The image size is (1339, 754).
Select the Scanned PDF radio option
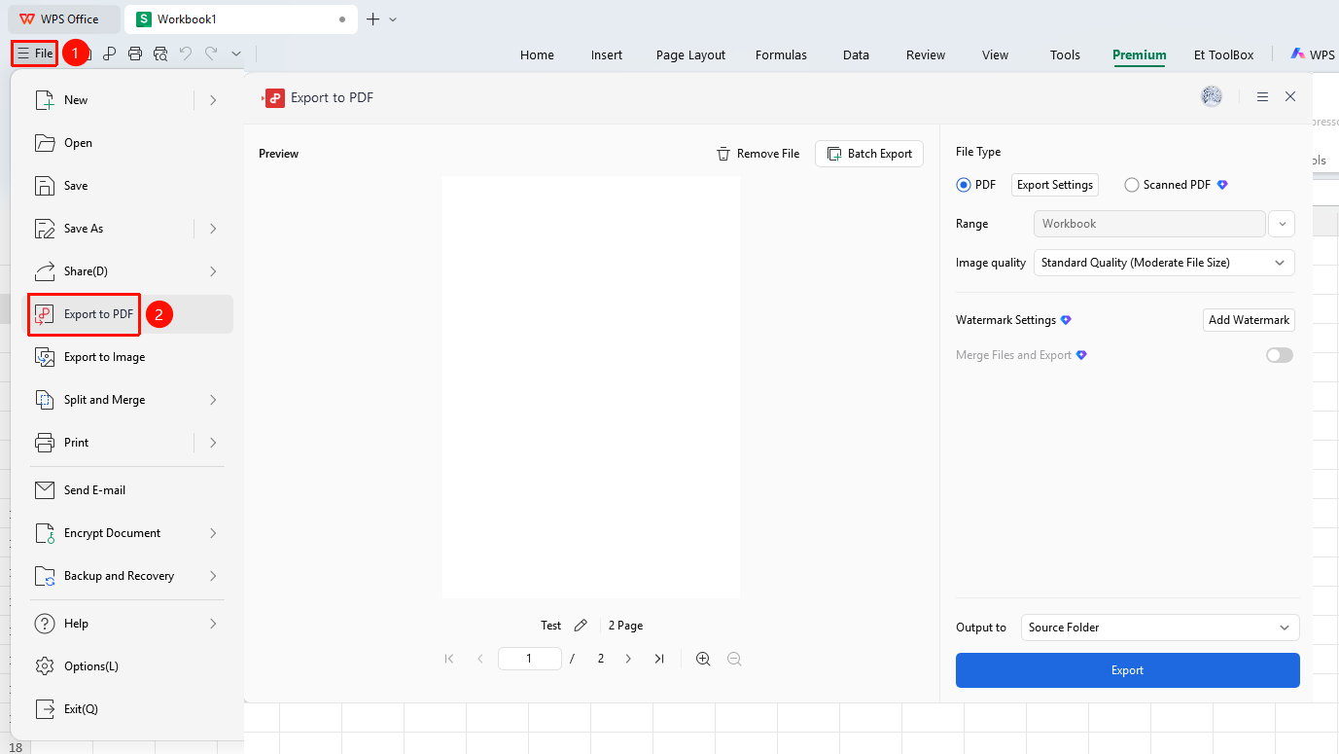[1132, 185]
